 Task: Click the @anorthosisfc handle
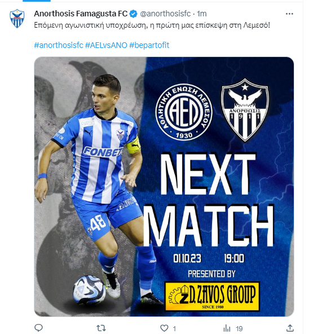pos(165,14)
